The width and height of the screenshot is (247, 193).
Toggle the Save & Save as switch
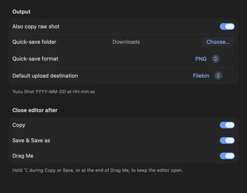[227, 140]
